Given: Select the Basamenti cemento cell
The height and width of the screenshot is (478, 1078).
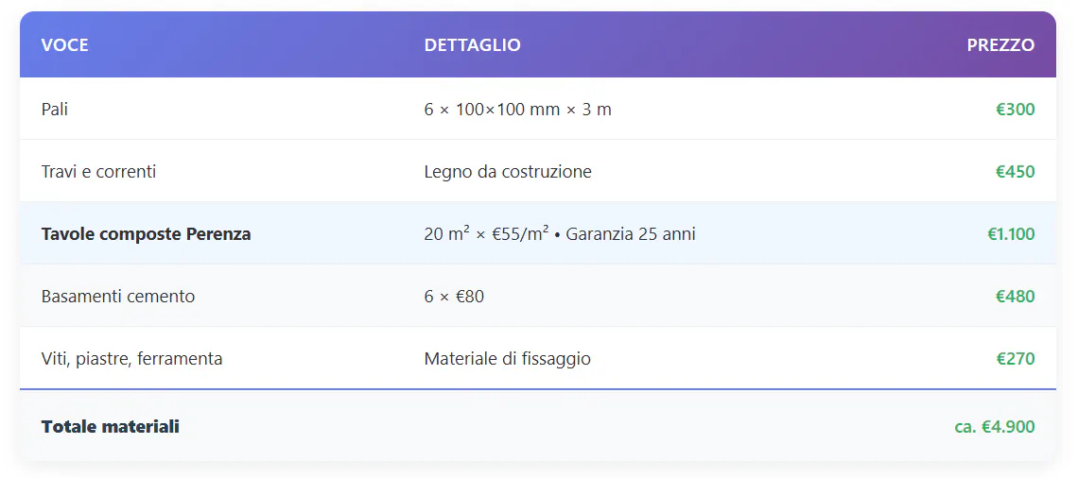Looking at the screenshot, I should click(118, 297).
